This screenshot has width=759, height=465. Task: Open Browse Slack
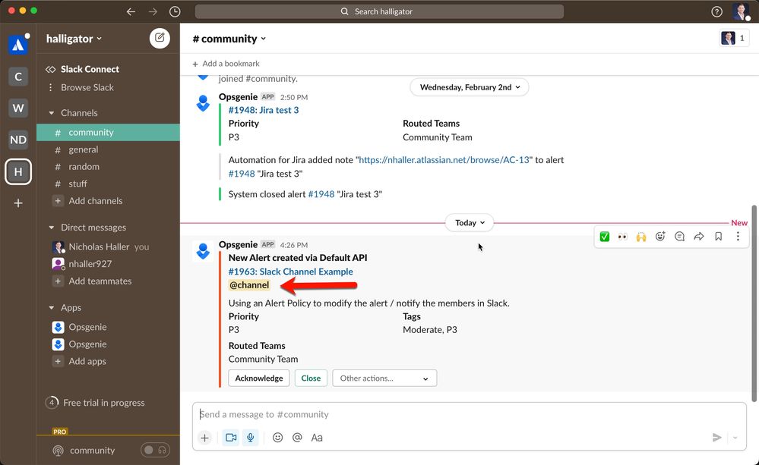(87, 87)
